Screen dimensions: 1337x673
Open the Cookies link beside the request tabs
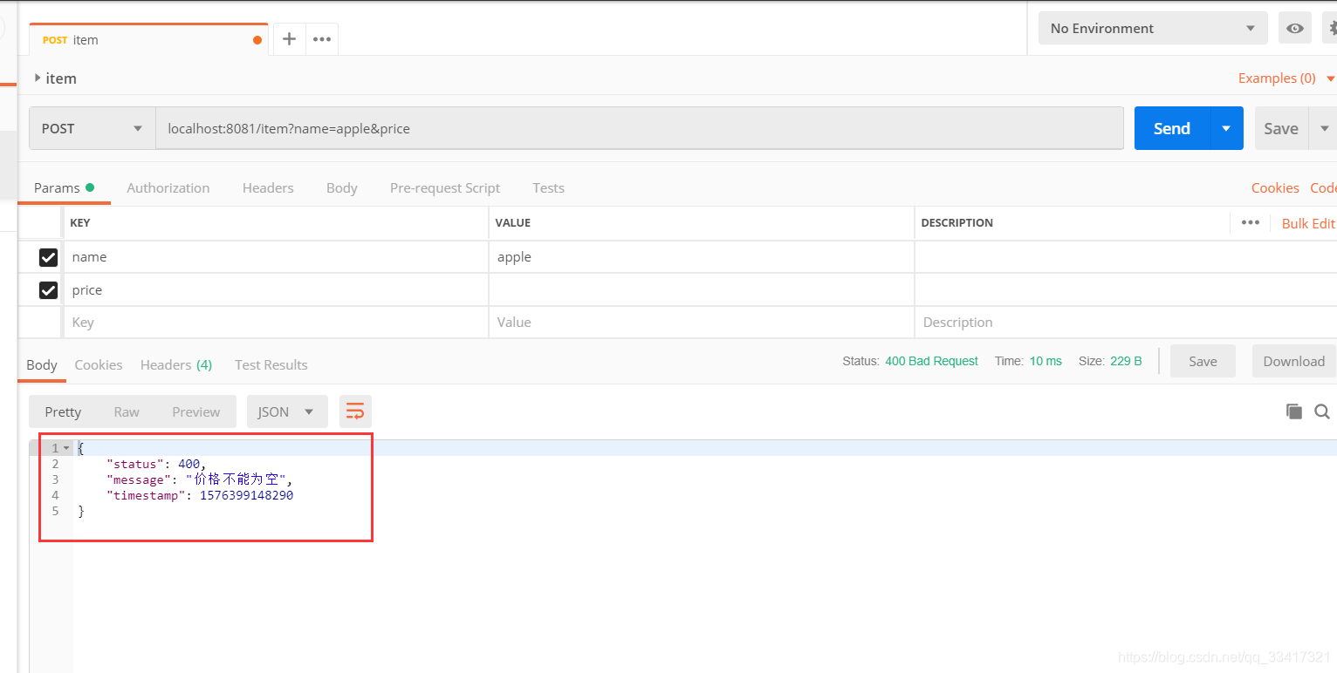1275,187
